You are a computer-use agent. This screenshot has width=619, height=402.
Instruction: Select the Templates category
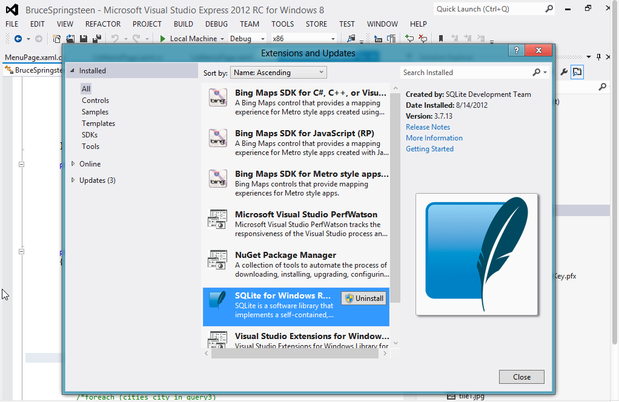click(x=98, y=124)
